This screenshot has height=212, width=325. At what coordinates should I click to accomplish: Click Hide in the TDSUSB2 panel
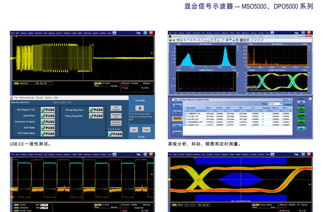tap(146, 130)
